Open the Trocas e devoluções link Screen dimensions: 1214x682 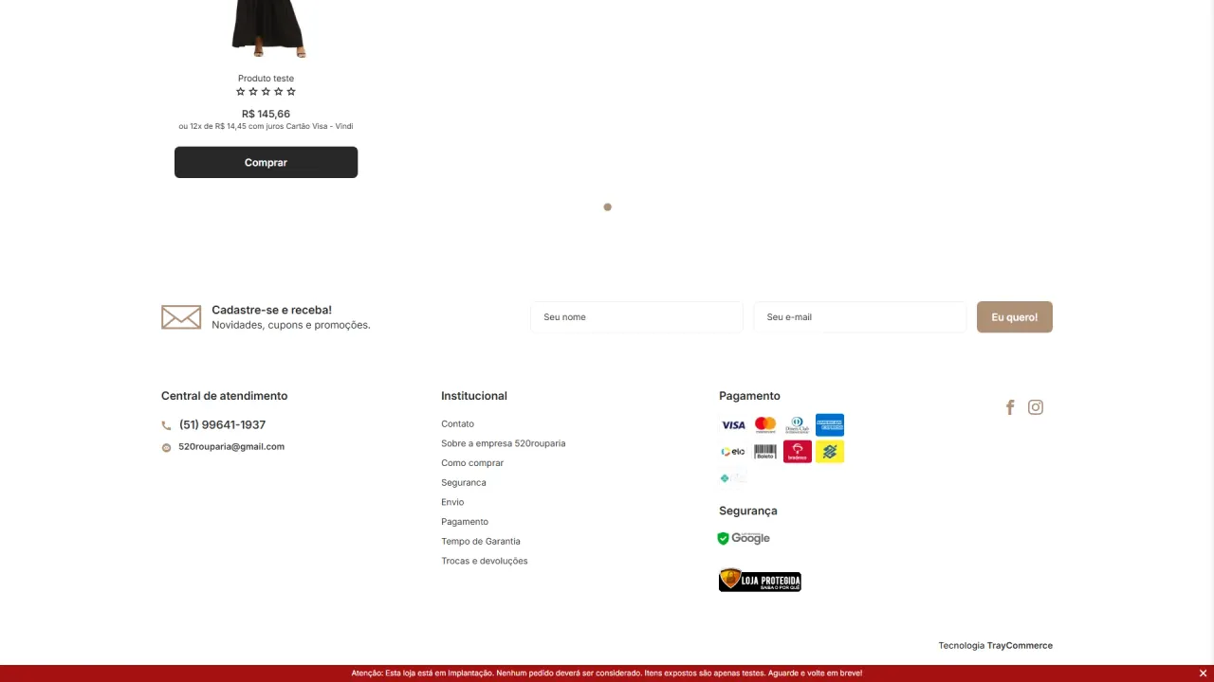(x=485, y=561)
